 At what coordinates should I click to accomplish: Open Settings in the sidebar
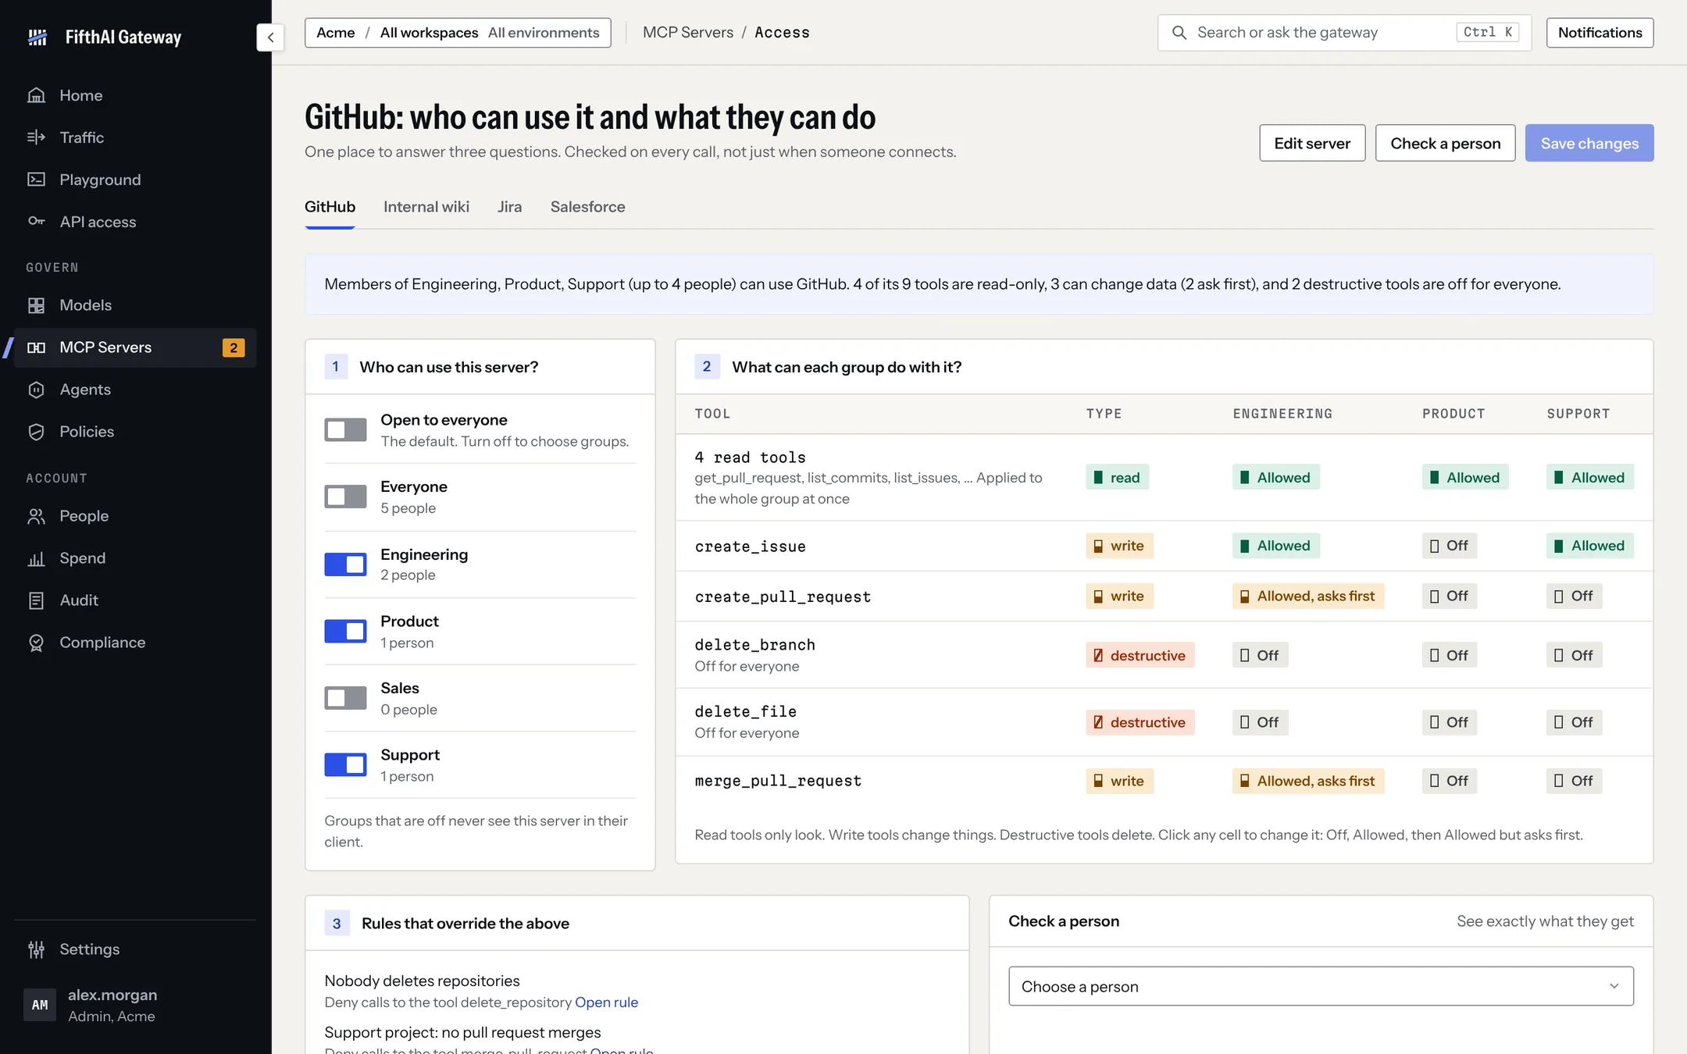135,949
